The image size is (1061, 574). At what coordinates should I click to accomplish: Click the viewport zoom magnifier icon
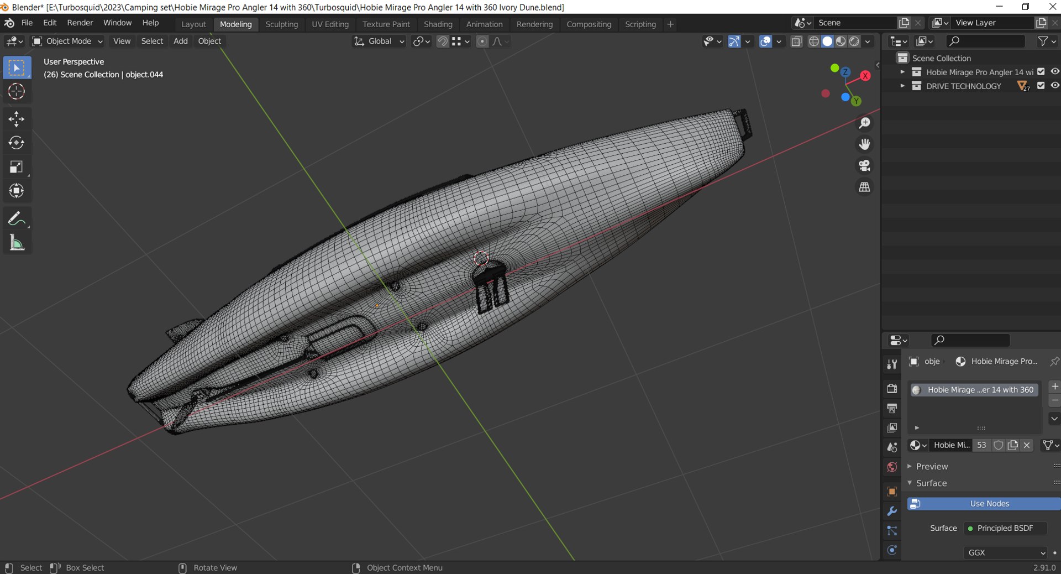point(864,123)
